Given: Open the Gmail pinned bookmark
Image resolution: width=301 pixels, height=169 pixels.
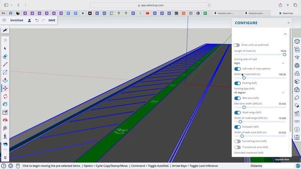Looking at the screenshot, I should 3,13.
